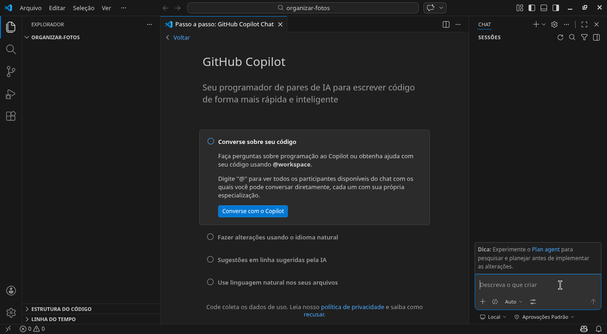Image resolution: width=607 pixels, height=334 pixels.
Task: Open the Extensions view icon
Action: pyautogui.click(x=11, y=116)
